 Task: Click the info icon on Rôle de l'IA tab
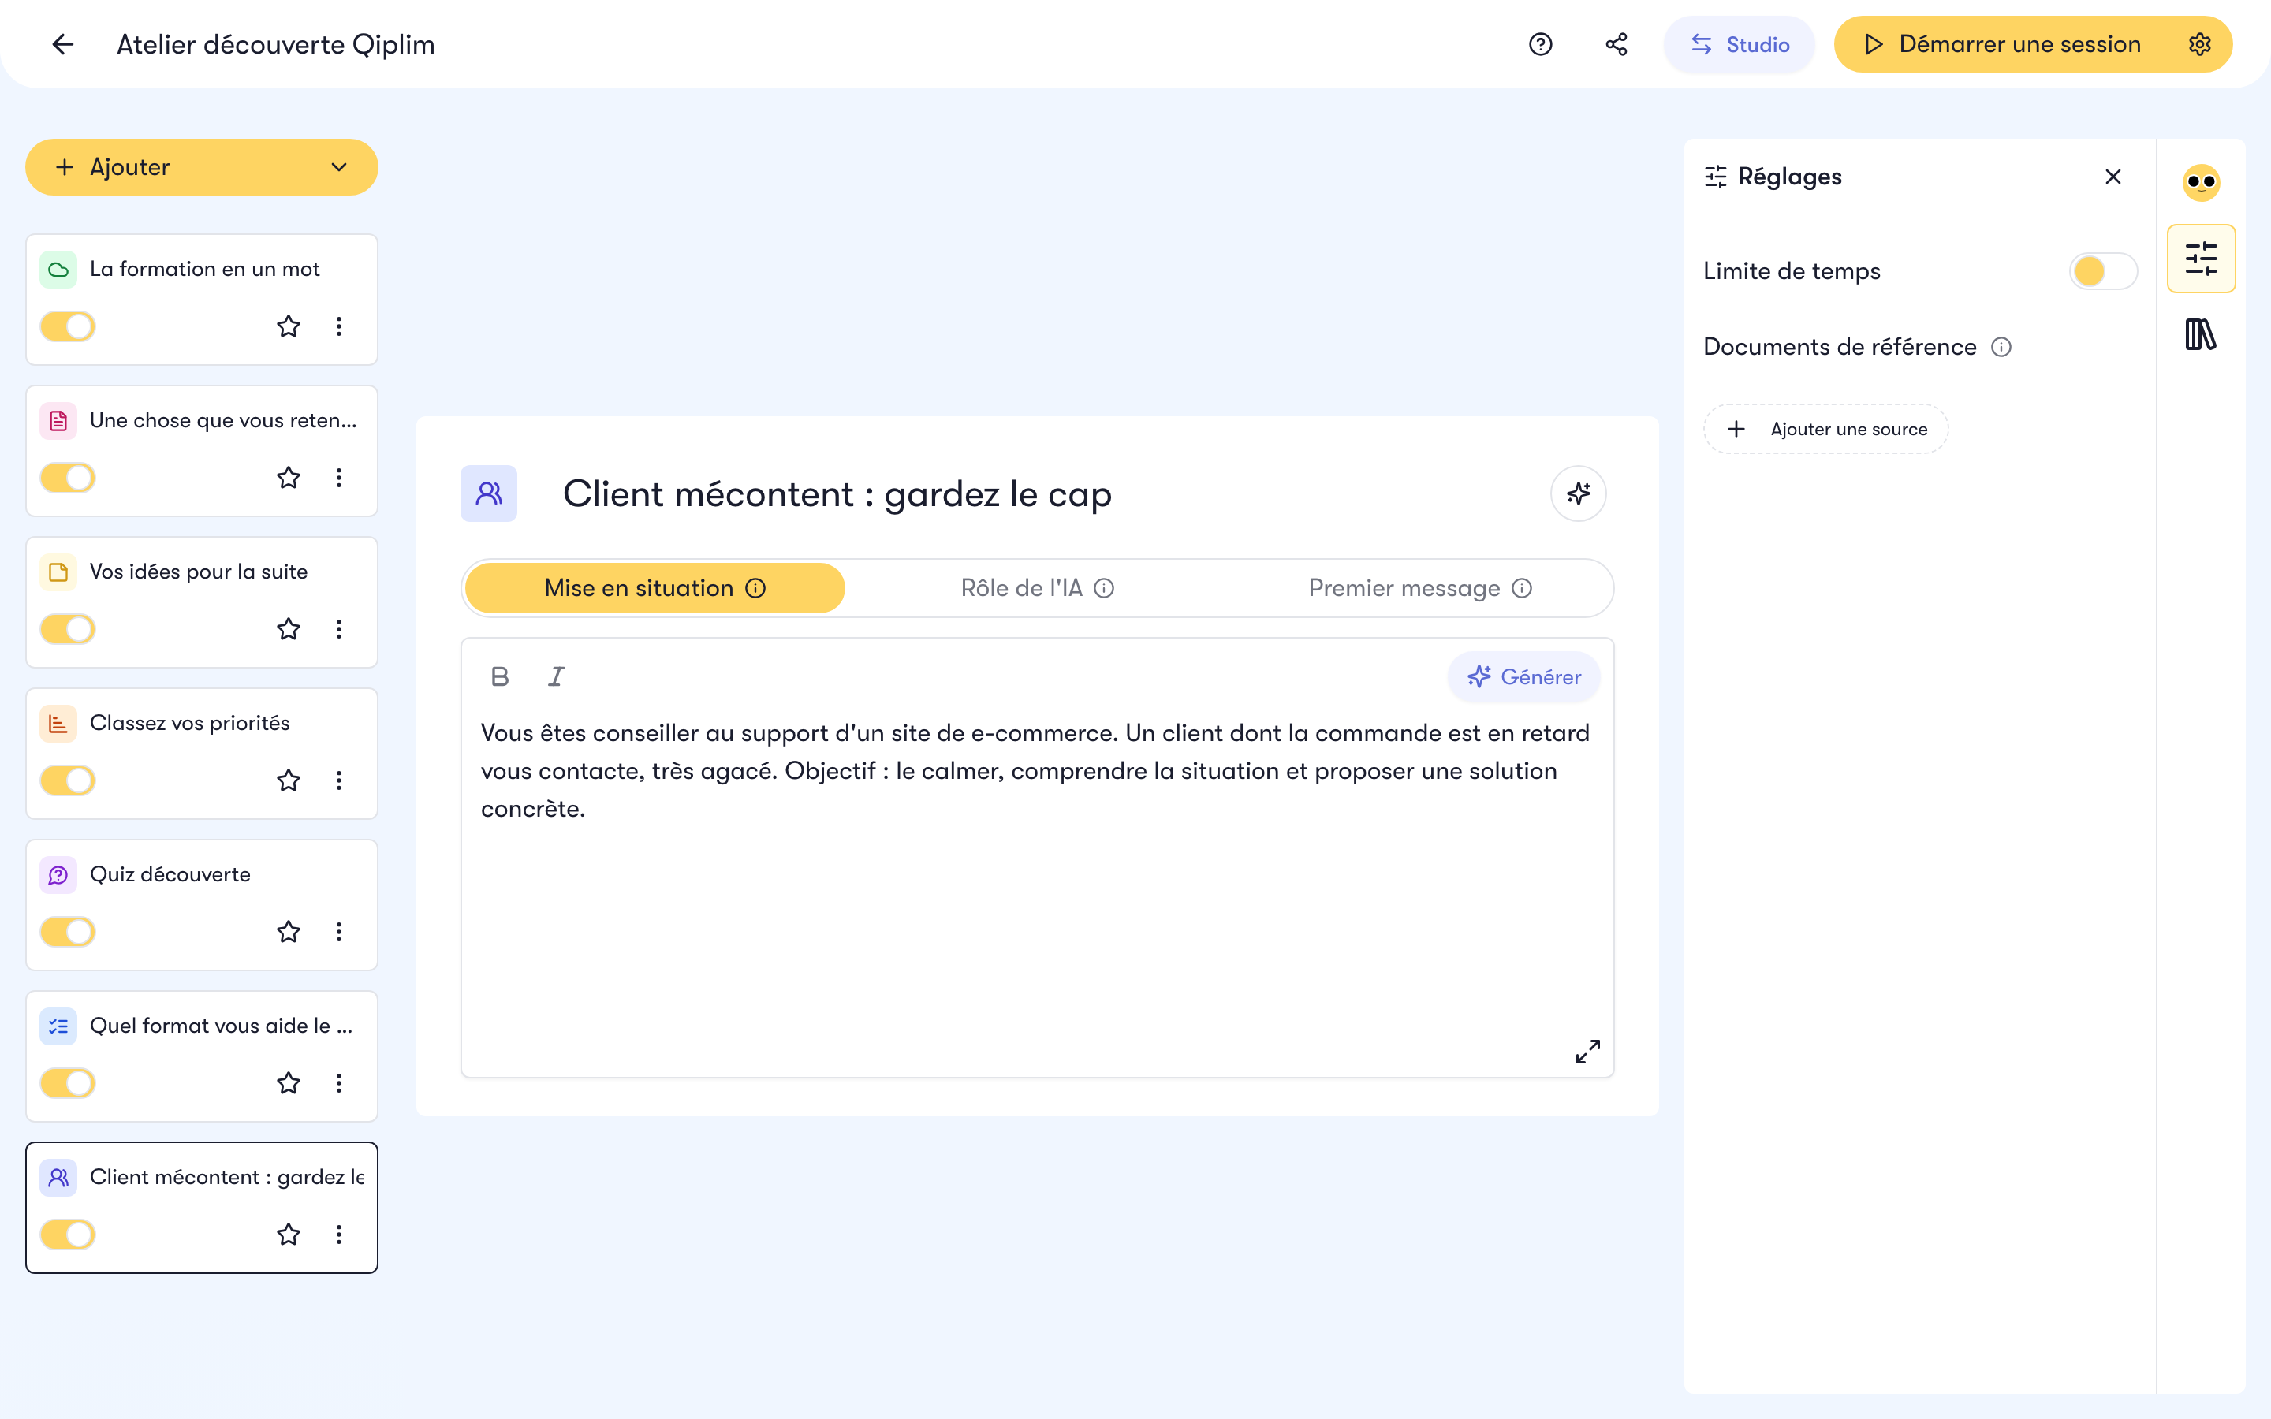point(1105,588)
